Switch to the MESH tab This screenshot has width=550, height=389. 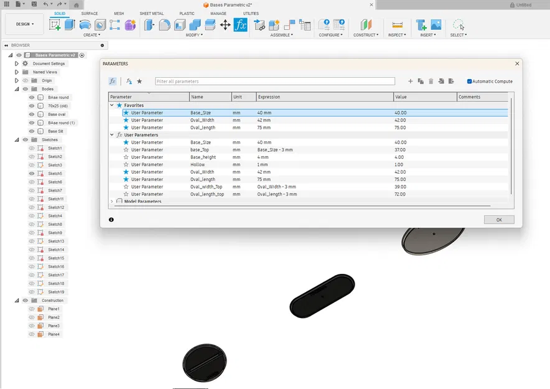point(119,13)
